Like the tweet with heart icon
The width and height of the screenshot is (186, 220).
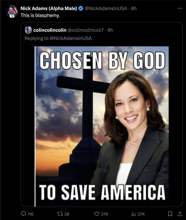[97, 214]
